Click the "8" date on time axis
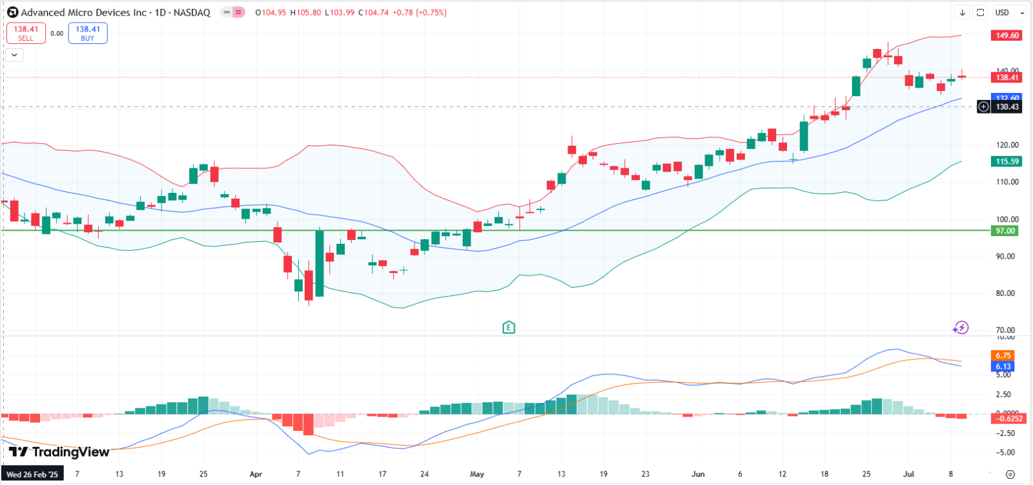Image resolution: width=1033 pixels, height=485 pixels. tap(951, 474)
